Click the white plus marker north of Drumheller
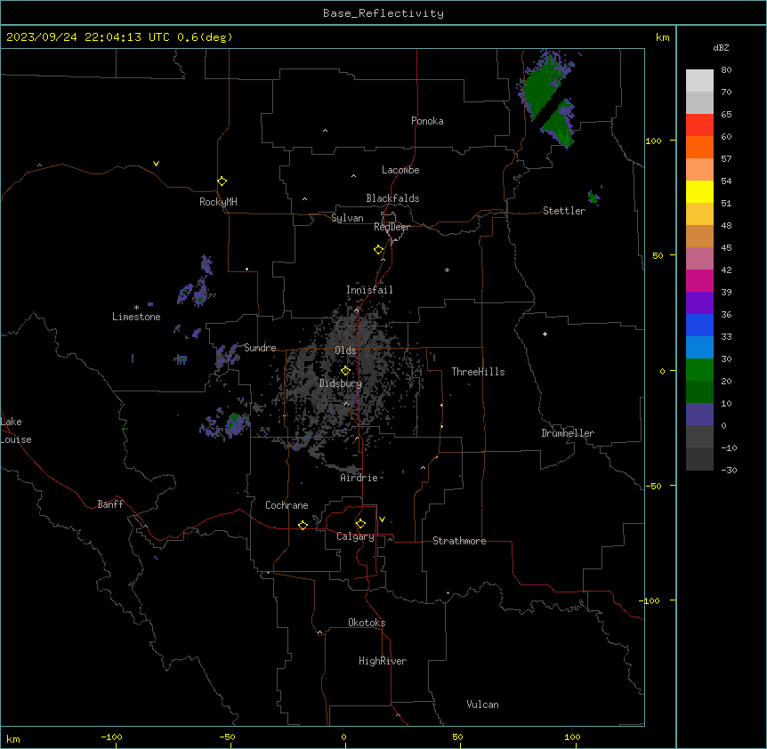The width and height of the screenshot is (767, 749). tap(545, 334)
